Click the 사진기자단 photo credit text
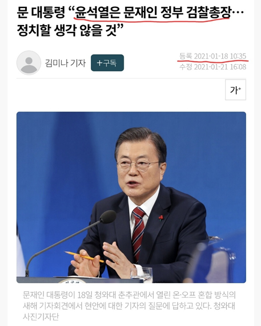This screenshot has width=261, height=326. pyautogui.click(x=41, y=317)
